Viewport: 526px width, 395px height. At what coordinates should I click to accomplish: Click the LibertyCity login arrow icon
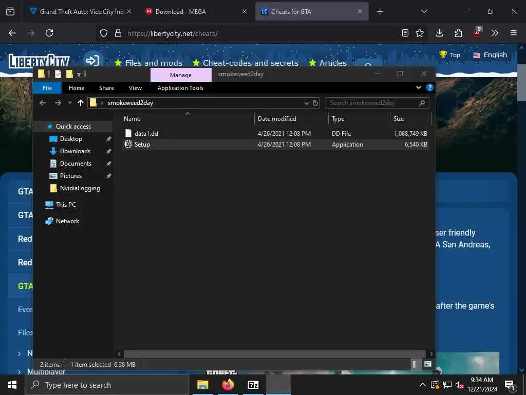[x=92, y=61]
